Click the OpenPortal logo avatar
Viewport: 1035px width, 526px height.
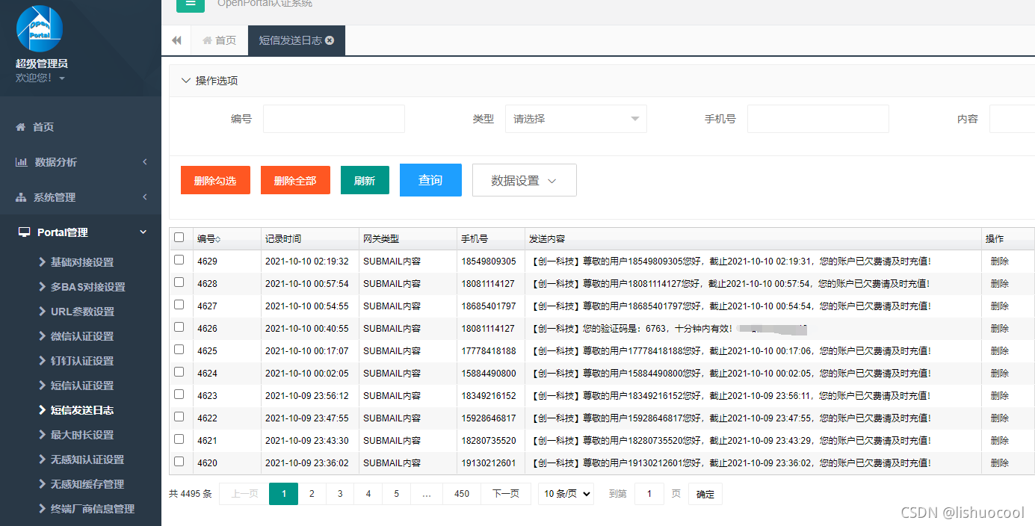click(x=40, y=28)
